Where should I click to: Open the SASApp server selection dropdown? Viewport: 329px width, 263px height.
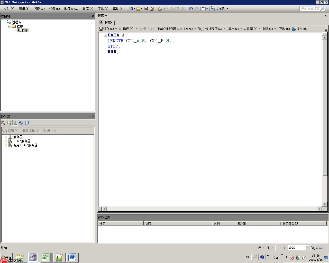click(195, 29)
